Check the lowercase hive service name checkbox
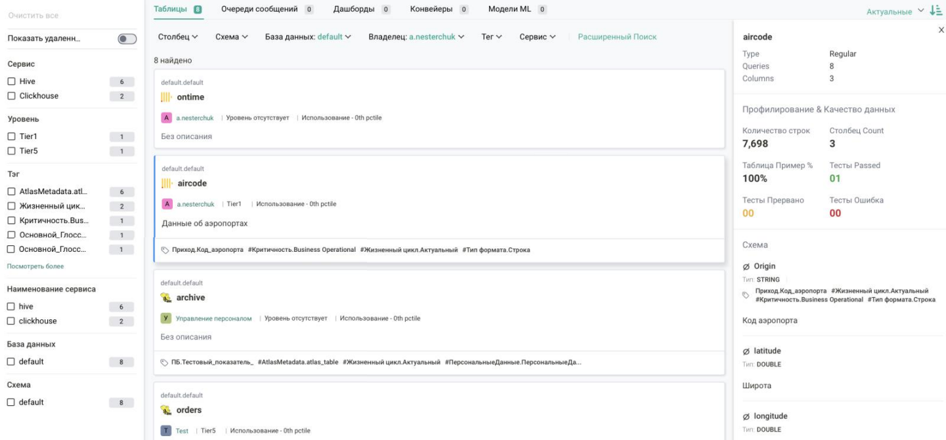Image resolution: width=946 pixels, height=440 pixels. click(11, 306)
